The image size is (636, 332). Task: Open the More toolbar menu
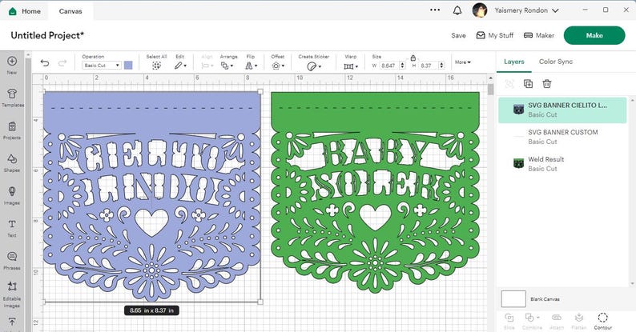click(463, 62)
